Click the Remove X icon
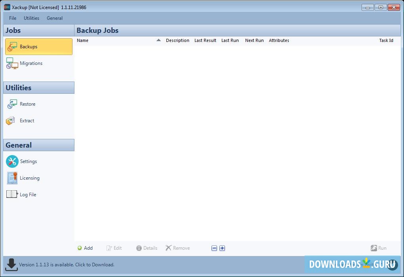Screen dimensions: 404x277 click(x=168, y=248)
